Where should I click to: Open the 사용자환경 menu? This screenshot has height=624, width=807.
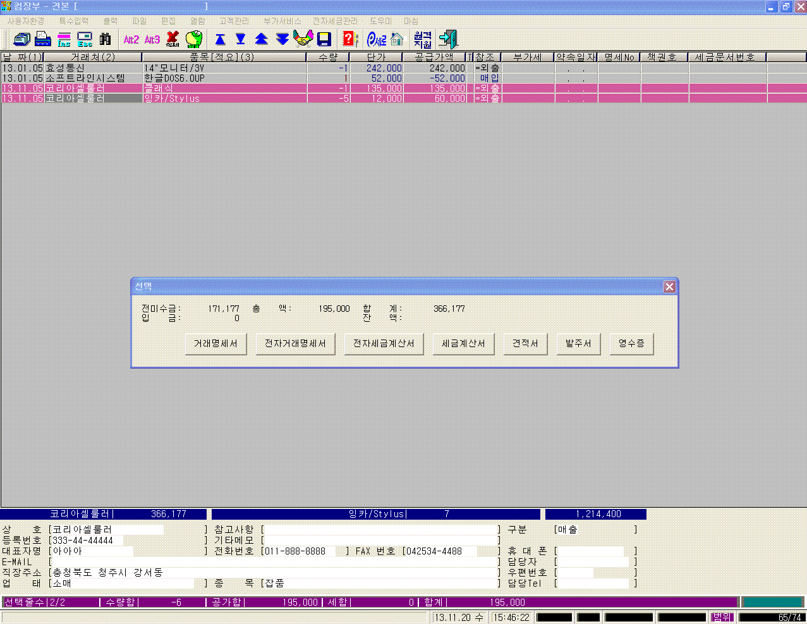26,21
